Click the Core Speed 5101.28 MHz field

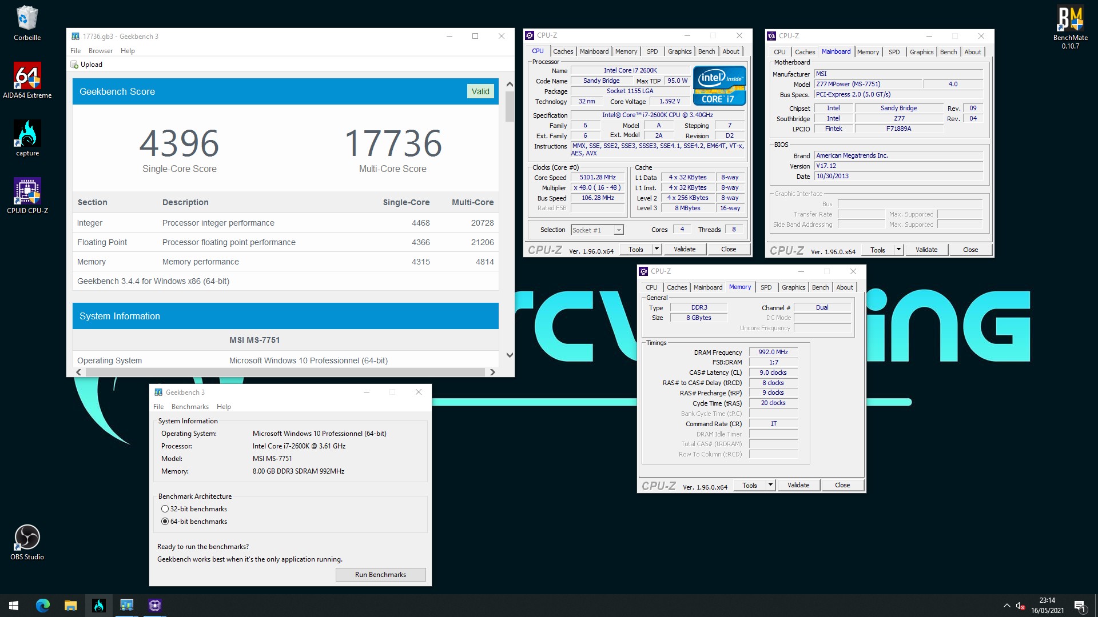coord(598,177)
